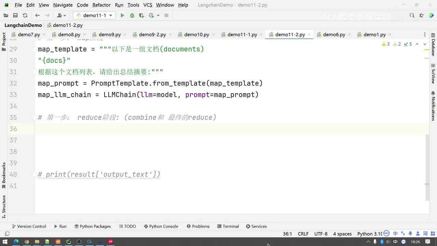
Task: Close the demo11-2.py tab
Action: (309, 35)
